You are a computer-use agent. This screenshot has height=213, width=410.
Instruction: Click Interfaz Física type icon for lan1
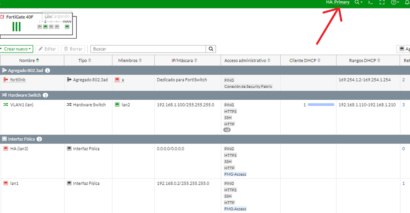click(69, 183)
